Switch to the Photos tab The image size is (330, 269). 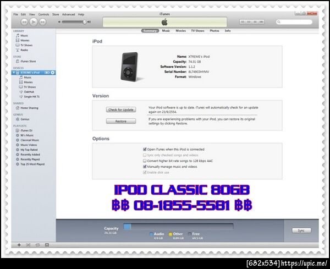(x=215, y=31)
